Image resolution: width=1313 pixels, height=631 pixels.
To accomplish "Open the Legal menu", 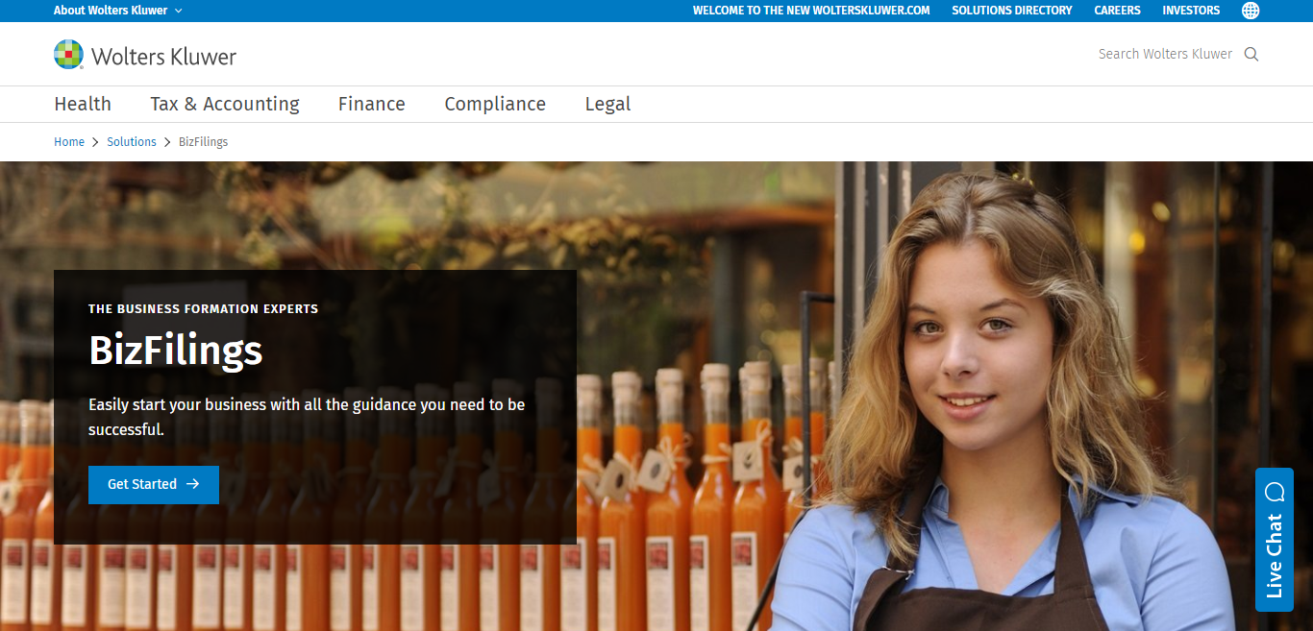I will click(x=608, y=104).
